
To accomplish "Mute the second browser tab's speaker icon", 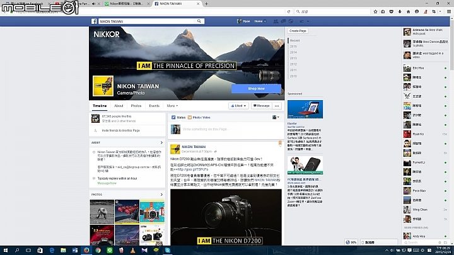I will (93, 4).
